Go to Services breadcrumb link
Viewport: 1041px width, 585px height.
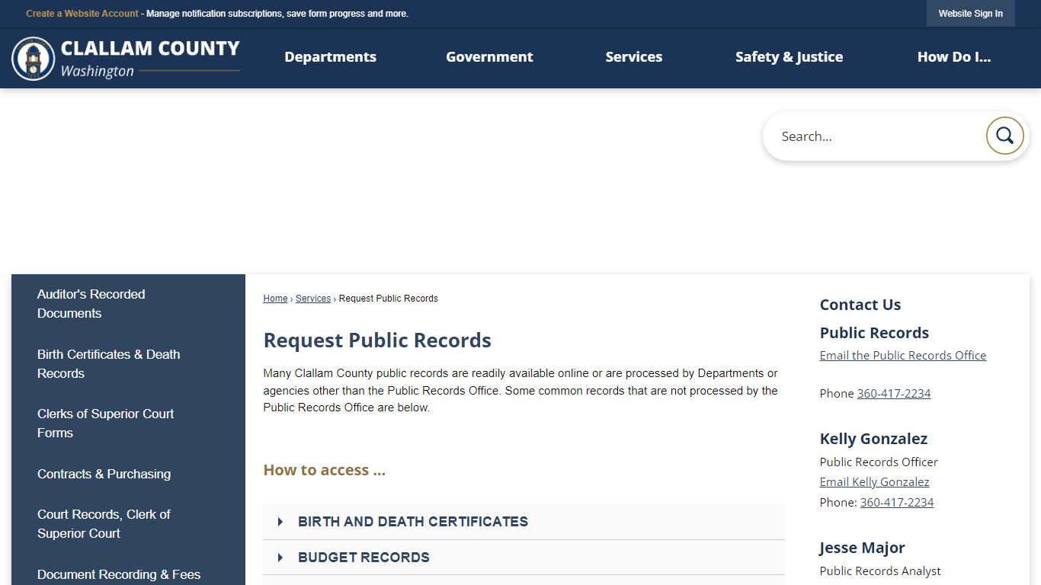[x=313, y=299]
